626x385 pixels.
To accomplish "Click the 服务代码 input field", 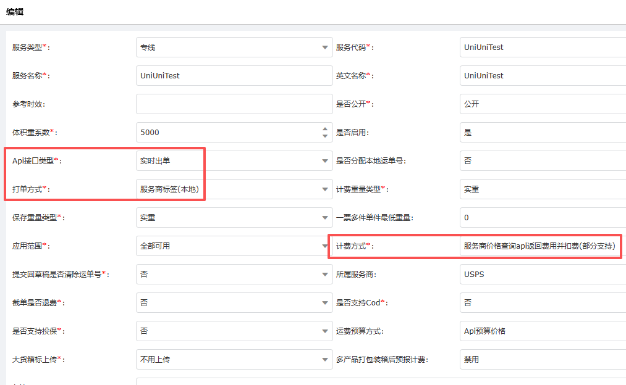I will point(543,48).
